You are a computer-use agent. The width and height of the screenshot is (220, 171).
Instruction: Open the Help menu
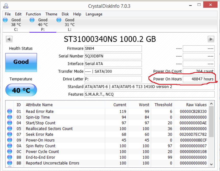point(77,14)
